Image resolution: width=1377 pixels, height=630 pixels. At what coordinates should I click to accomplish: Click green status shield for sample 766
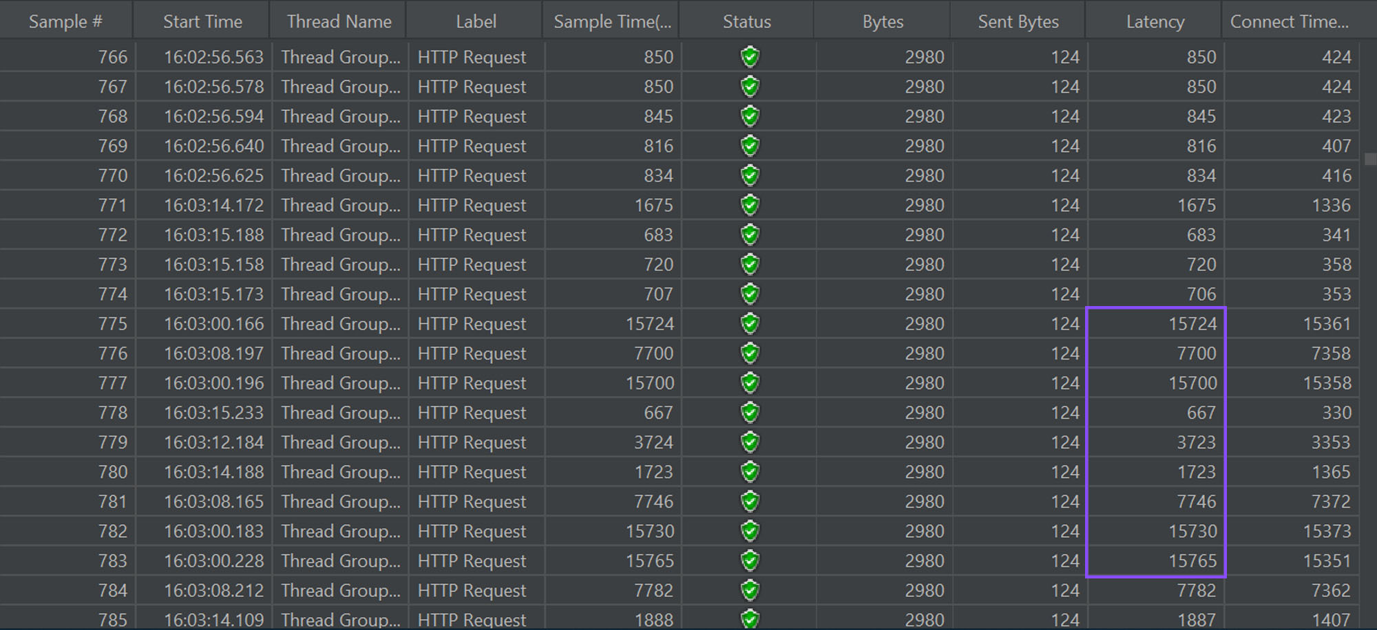750,57
